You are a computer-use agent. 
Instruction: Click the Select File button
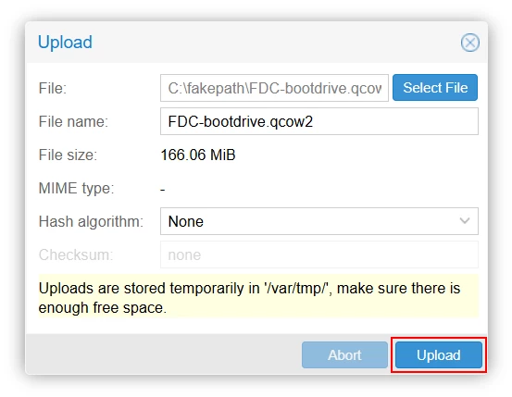coord(435,88)
